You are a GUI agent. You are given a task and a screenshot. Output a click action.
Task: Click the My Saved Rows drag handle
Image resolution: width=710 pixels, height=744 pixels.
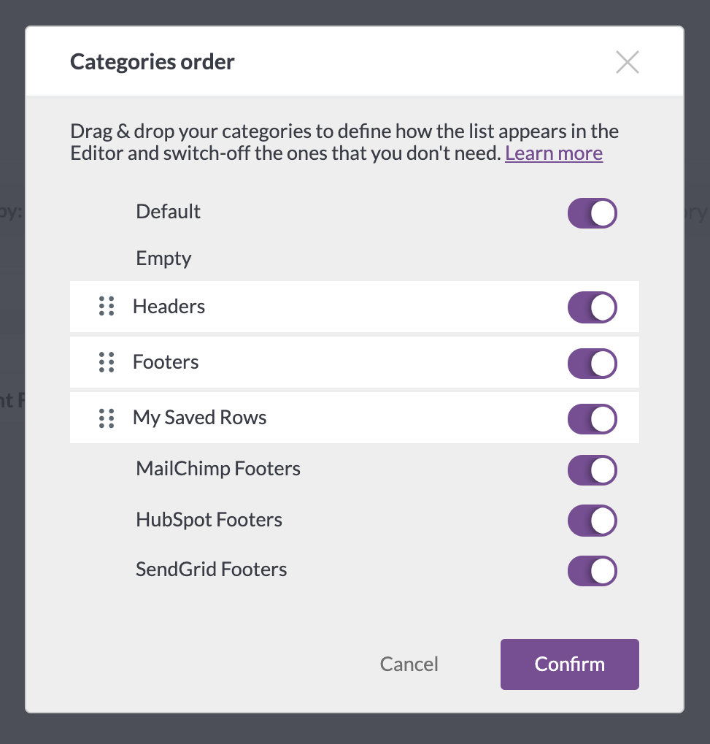point(107,418)
